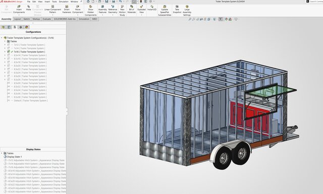Switch to the MBD tab
Image resolution: width=323 pixels, height=194 pixels.
pyautogui.click(x=94, y=19)
